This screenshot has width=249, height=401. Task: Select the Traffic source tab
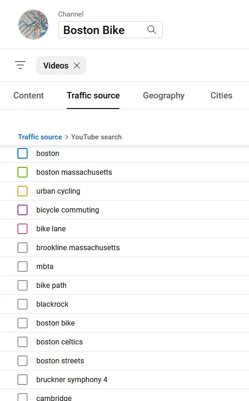pyautogui.click(x=93, y=95)
